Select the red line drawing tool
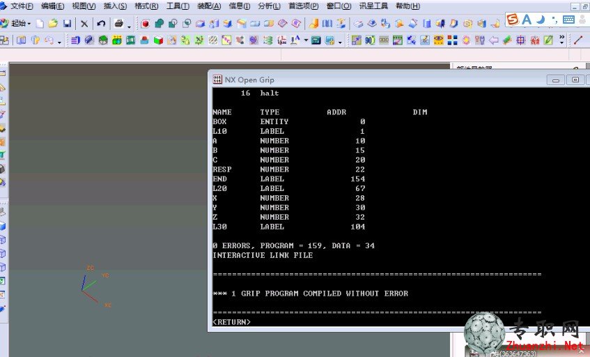This screenshot has width=590, height=357. coord(578,40)
